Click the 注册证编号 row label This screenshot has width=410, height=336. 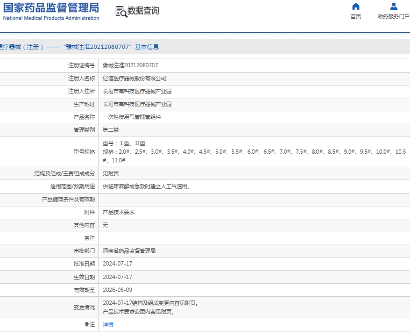pyautogui.click(x=81, y=66)
